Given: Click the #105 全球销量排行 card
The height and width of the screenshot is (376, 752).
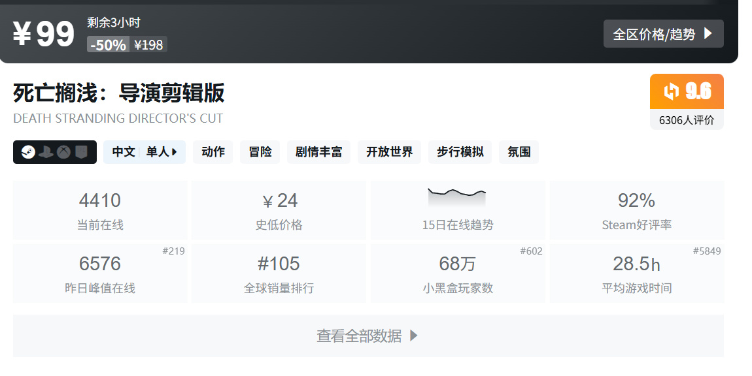Looking at the screenshot, I should coord(279,273).
